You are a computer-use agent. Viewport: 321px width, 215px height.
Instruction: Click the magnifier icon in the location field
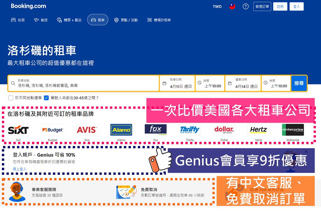13,83
